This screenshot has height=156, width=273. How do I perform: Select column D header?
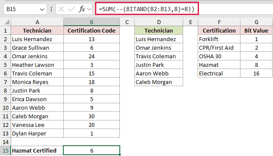coord(159,22)
